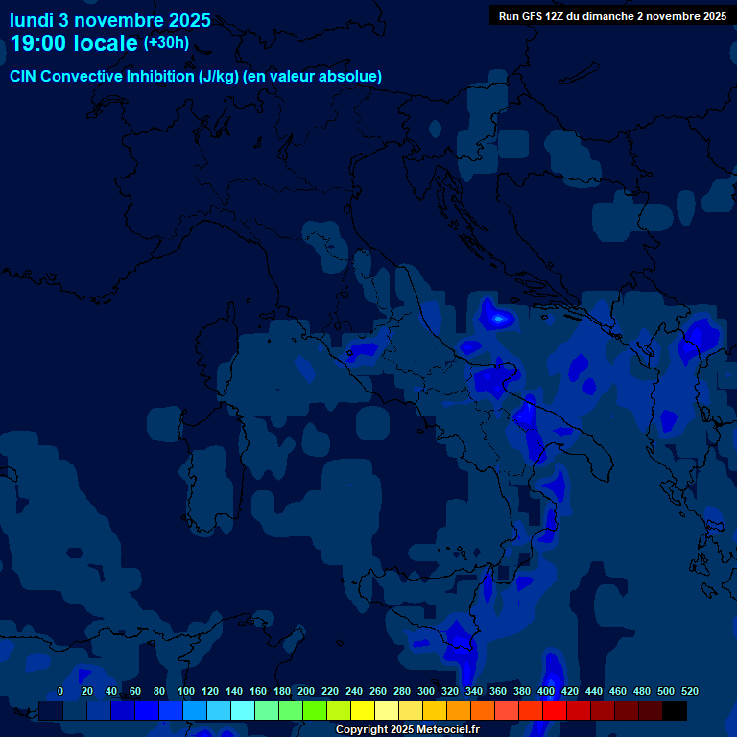Pick the dark maroon 480 J/kg legend swatch

click(627, 711)
